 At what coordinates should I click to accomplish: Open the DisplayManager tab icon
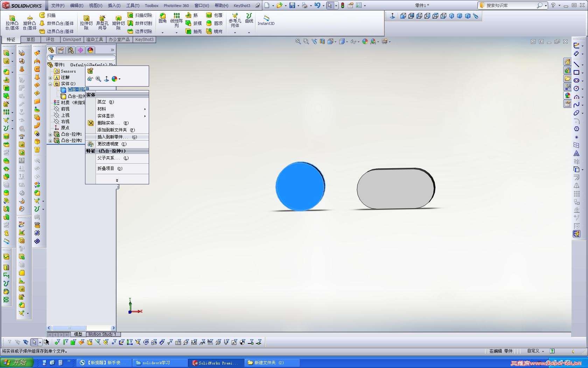[x=90, y=50]
